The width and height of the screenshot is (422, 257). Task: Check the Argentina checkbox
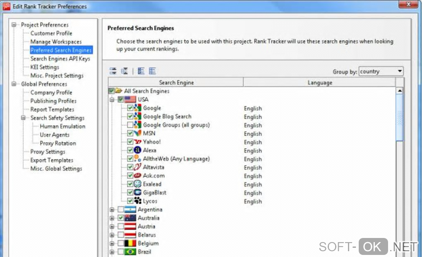coord(120,209)
